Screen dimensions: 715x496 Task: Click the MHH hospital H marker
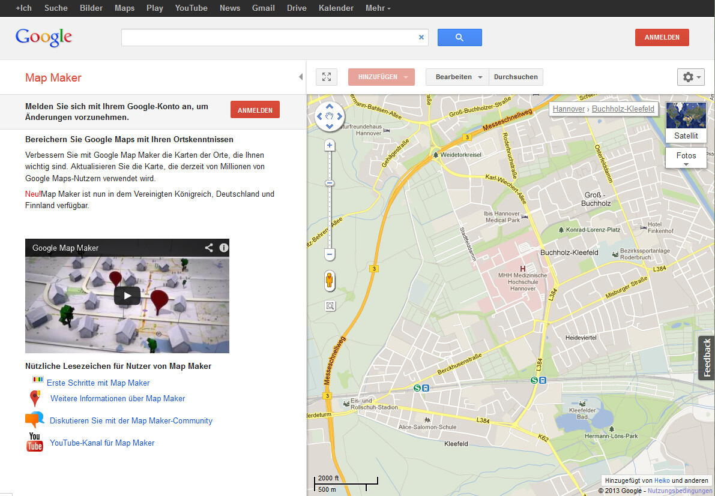[523, 269]
